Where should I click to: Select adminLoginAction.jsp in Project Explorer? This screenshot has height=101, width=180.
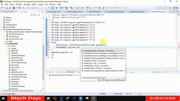(19, 63)
